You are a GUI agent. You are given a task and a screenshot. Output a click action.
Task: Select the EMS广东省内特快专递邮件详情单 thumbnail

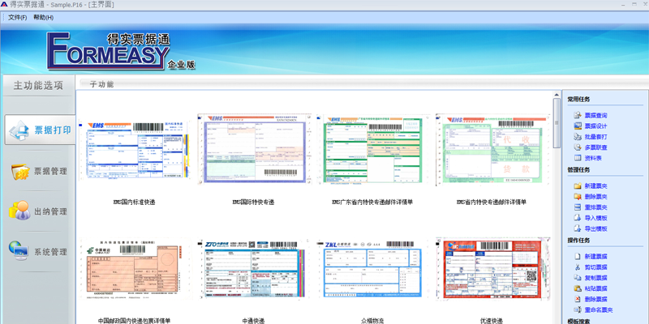pyautogui.click(x=372, y=149)
